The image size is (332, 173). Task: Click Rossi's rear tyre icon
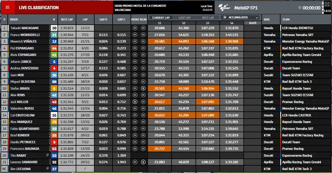(x=143, y=108)
